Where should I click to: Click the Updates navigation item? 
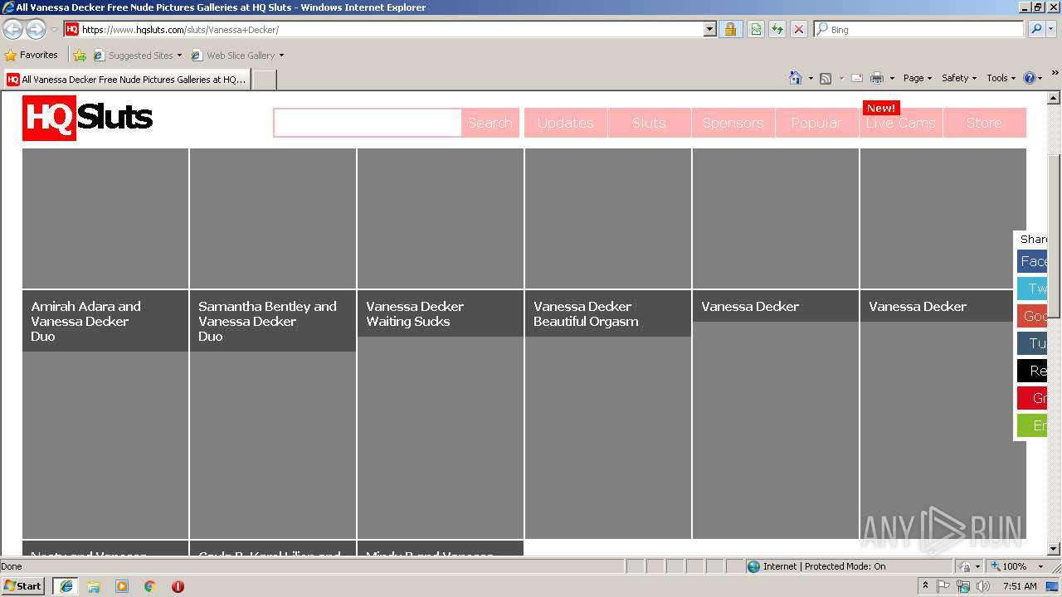[x=565, y=123]
